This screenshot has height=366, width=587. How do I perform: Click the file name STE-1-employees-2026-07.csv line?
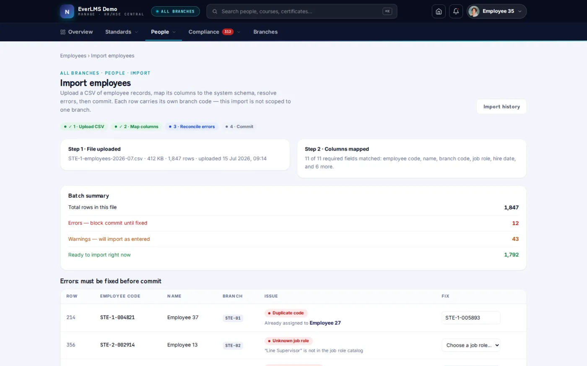click(x=167, y=159)
